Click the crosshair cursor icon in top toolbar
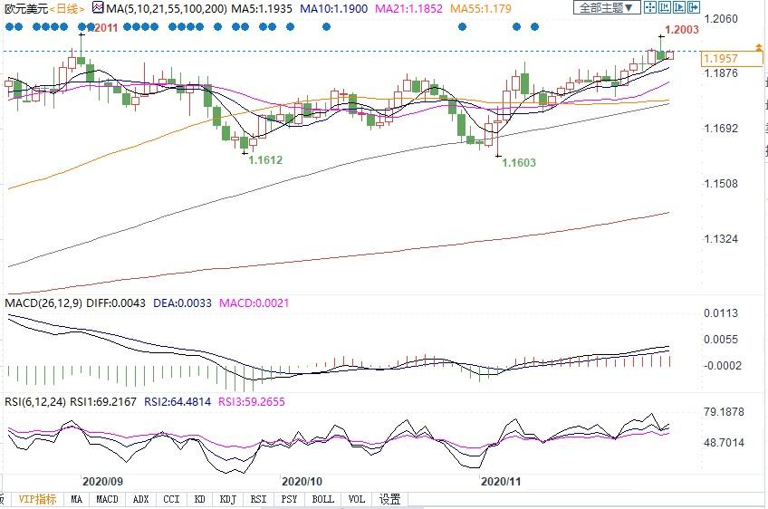Screen dimensions: 768x509 pos(650,7)
